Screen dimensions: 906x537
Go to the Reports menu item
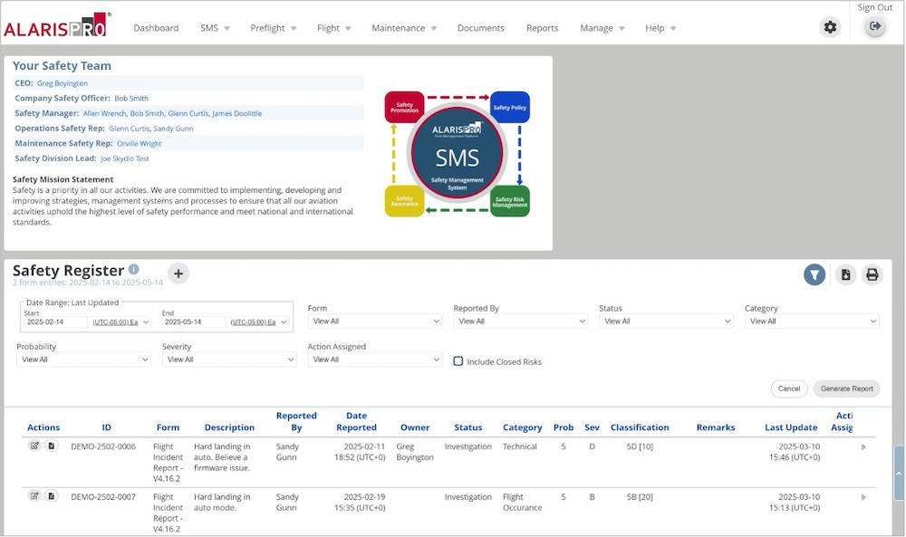(542, 28)
